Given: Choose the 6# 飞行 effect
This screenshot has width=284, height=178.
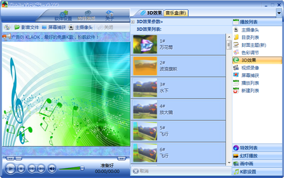Looking at the screenshot, I should [178, 153].
